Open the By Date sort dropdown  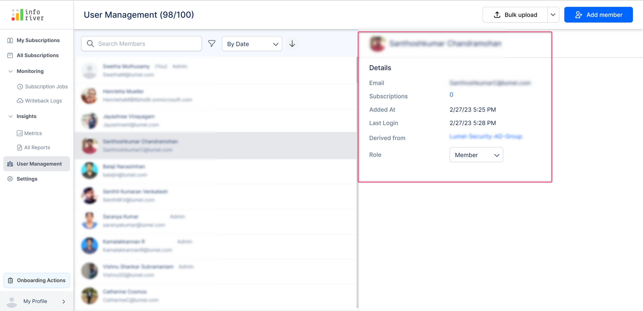[x=252, y=44]
